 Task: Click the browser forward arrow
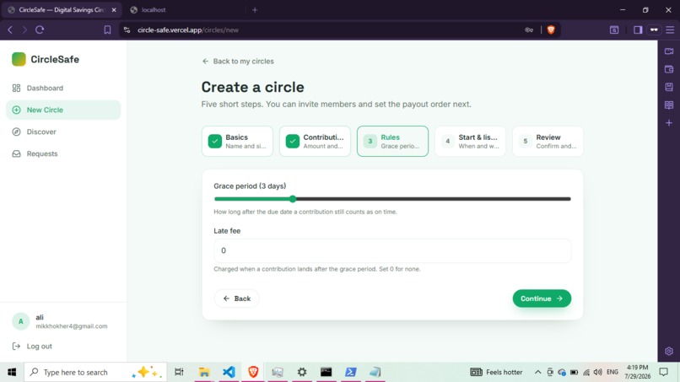24,30
